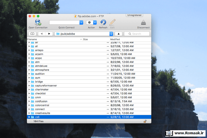Open the Action gear menu
Image resolution: width=207 pixels, height=138 pixels.
[x=91, y=22]
